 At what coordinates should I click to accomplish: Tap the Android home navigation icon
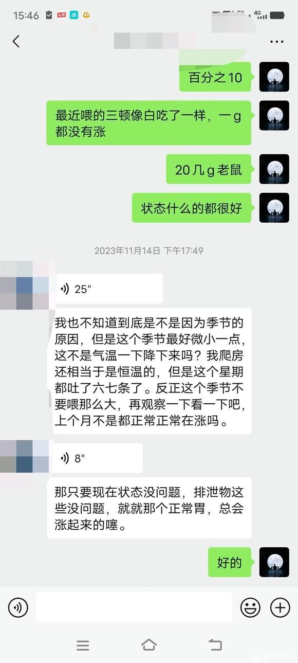pyautogui.click(x=149, y=645)
